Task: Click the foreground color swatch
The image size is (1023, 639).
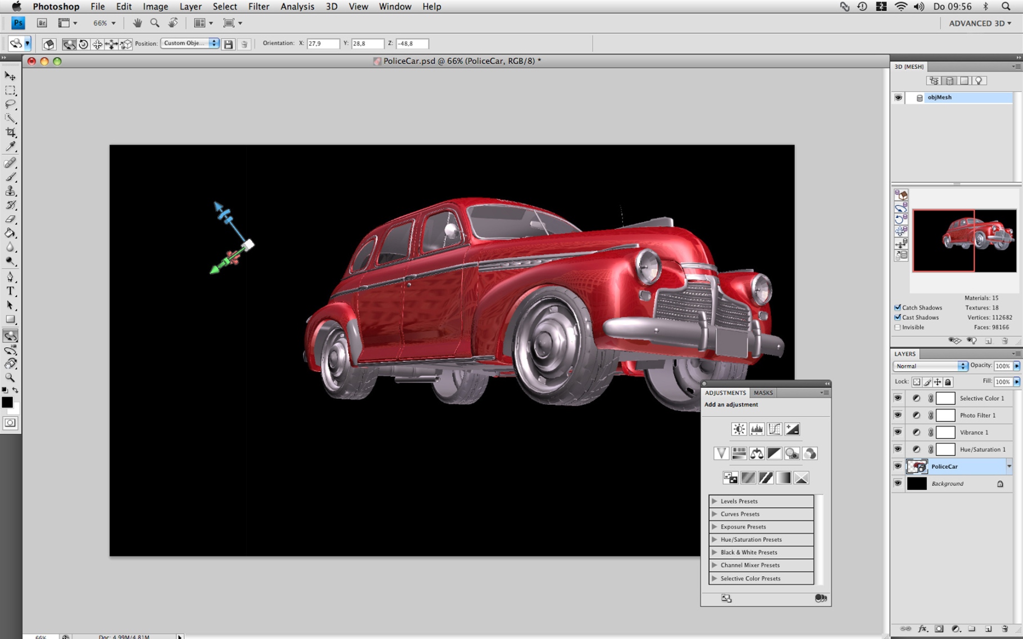Action: [x=7, y=402]
